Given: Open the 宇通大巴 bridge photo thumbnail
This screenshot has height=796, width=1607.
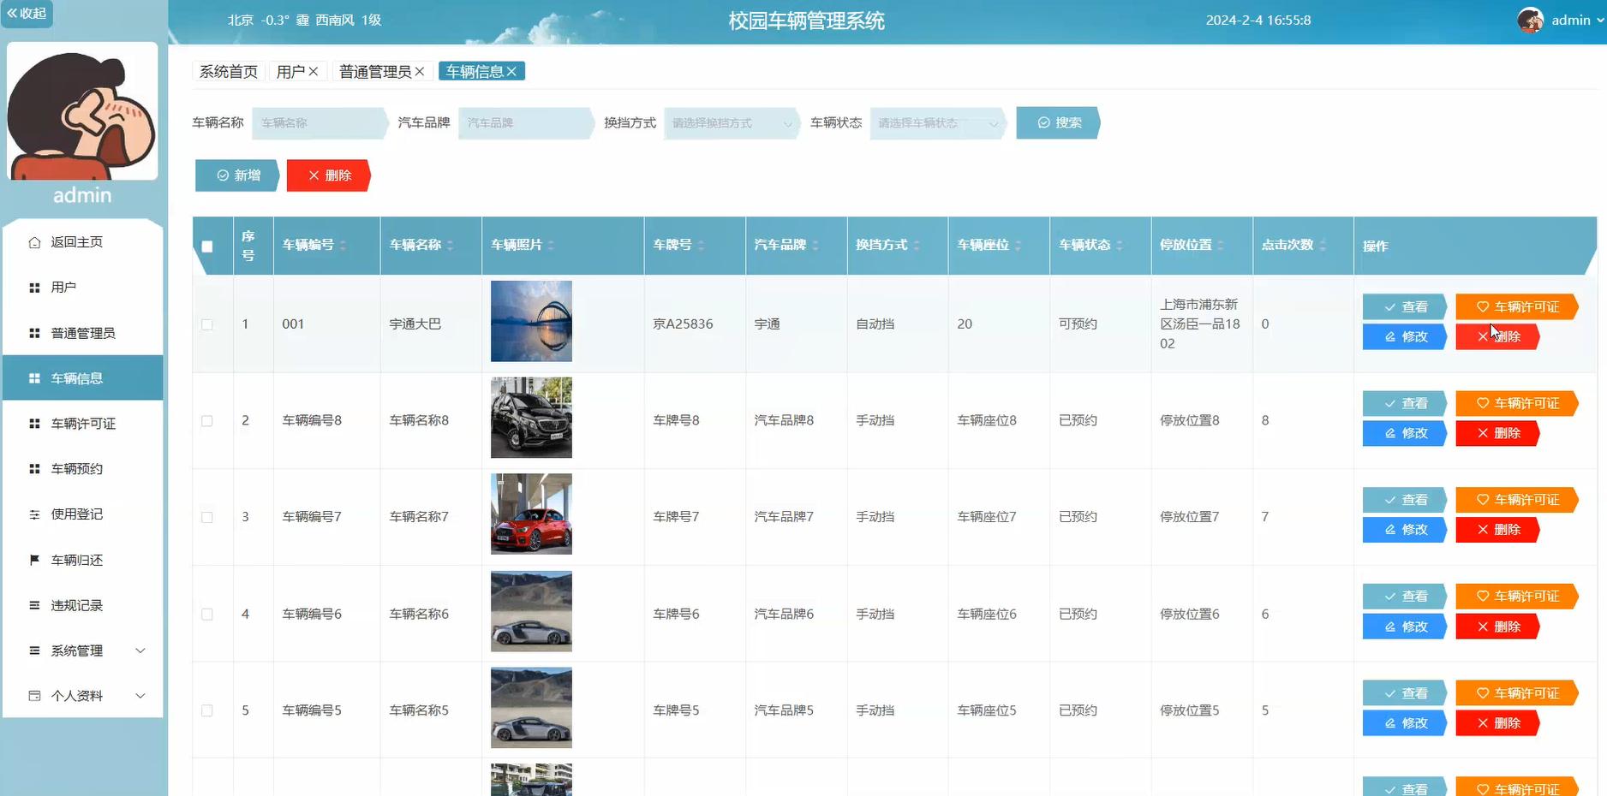Looking at the screenshot, I should coord(531,321).
